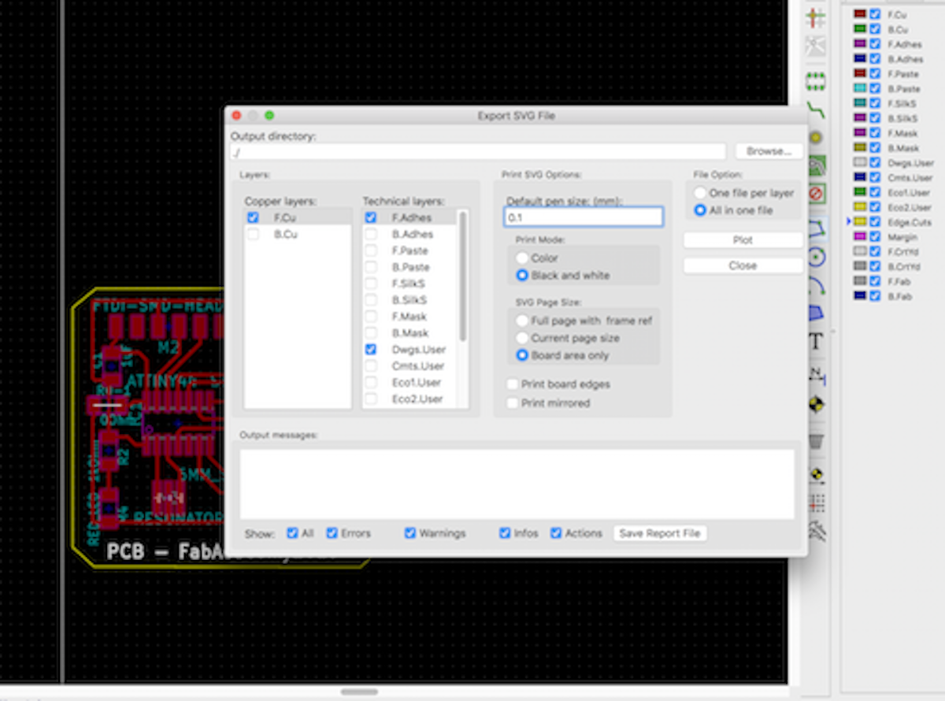
Task: Hide the F.SilkS layer in layers panel
Action: 875,103
